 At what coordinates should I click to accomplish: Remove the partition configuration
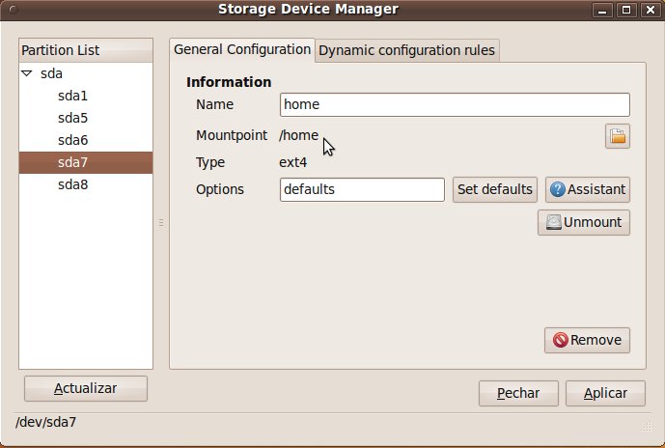(587, 340)
